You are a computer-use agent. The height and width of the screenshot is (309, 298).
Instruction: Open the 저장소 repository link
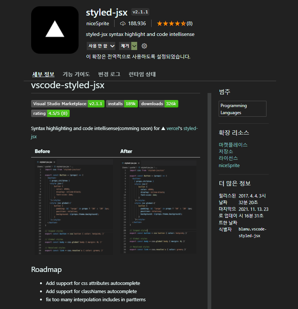tap(226, 151)
